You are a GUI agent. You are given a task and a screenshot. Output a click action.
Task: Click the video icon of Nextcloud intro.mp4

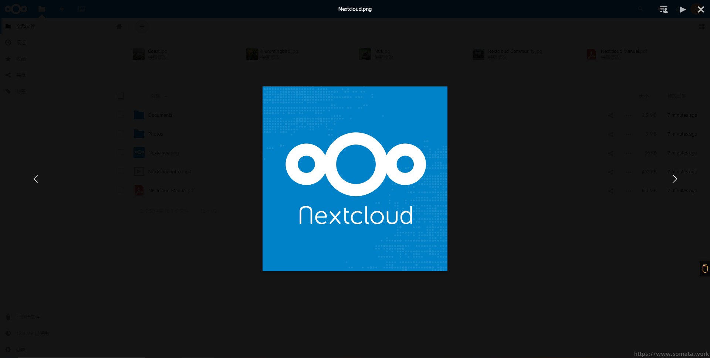click(139, 171)
